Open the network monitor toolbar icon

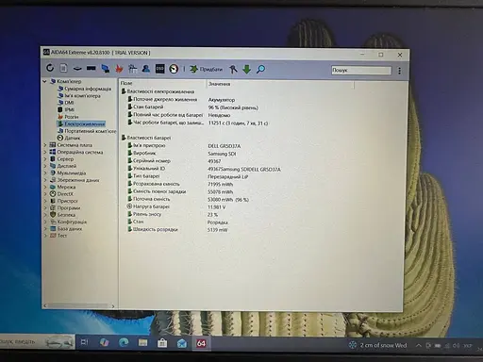[106, 69]
